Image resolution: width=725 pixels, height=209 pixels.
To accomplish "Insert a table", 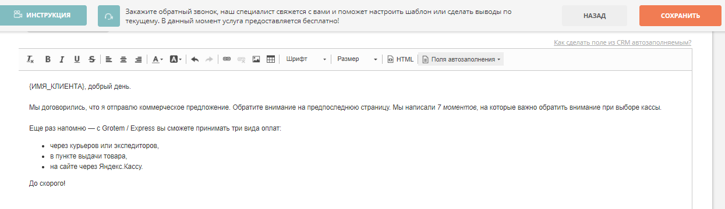I will (271, 59).
